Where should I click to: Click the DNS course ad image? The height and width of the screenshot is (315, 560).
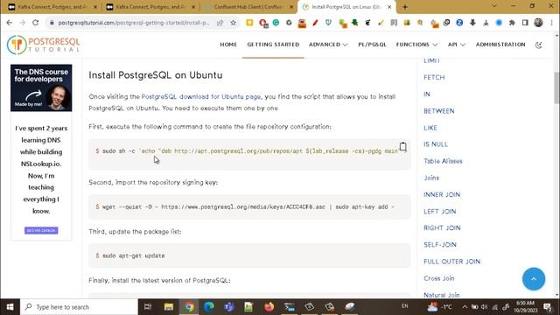pos(41,87)
